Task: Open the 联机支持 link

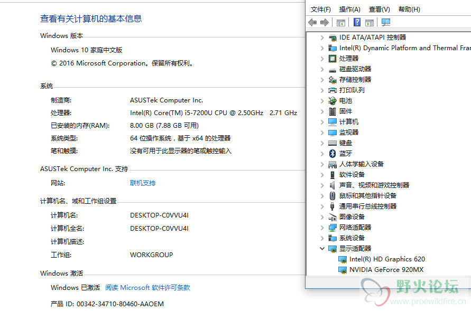Action: [x=143, y=183]
